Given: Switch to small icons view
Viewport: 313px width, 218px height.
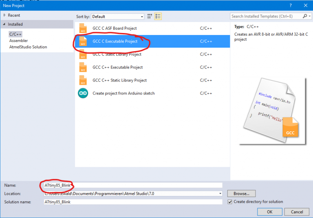Looking at the screenshot, I should (x=150, y=16).
